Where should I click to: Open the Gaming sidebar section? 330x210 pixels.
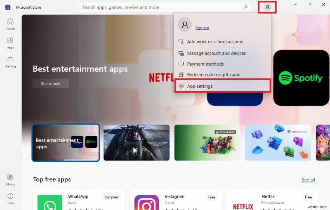pyautogui.click(x=10, y=62)
